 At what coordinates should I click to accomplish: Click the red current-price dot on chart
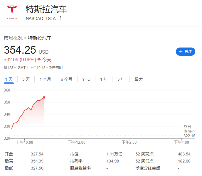click(x=44, y=97)
